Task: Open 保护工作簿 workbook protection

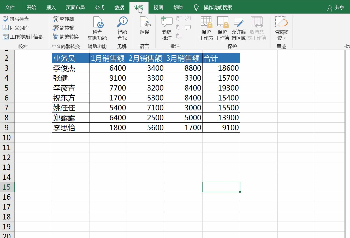Action: [x=222, y=29]
